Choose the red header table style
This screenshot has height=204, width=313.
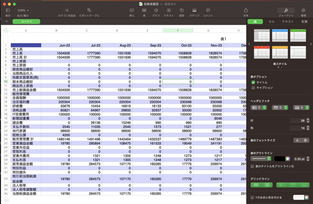pos(262,52)
